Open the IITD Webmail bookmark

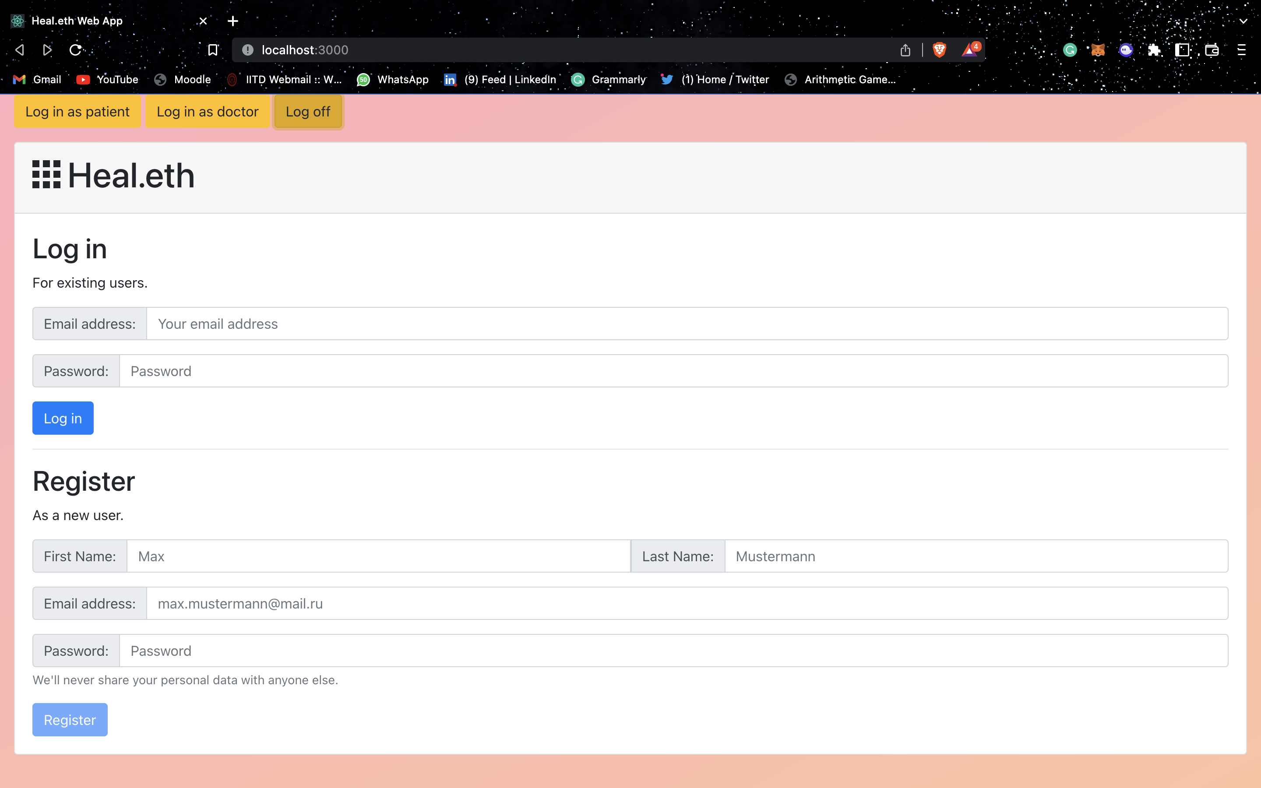285,79
